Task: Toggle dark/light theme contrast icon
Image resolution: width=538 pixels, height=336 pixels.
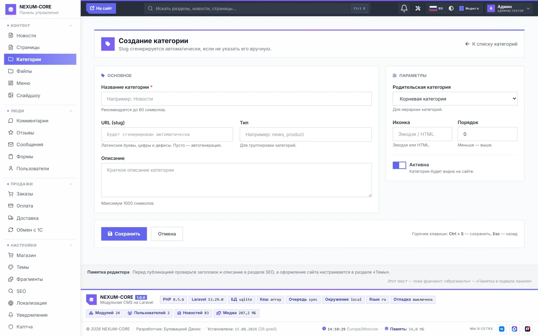Action: (451, 8)
